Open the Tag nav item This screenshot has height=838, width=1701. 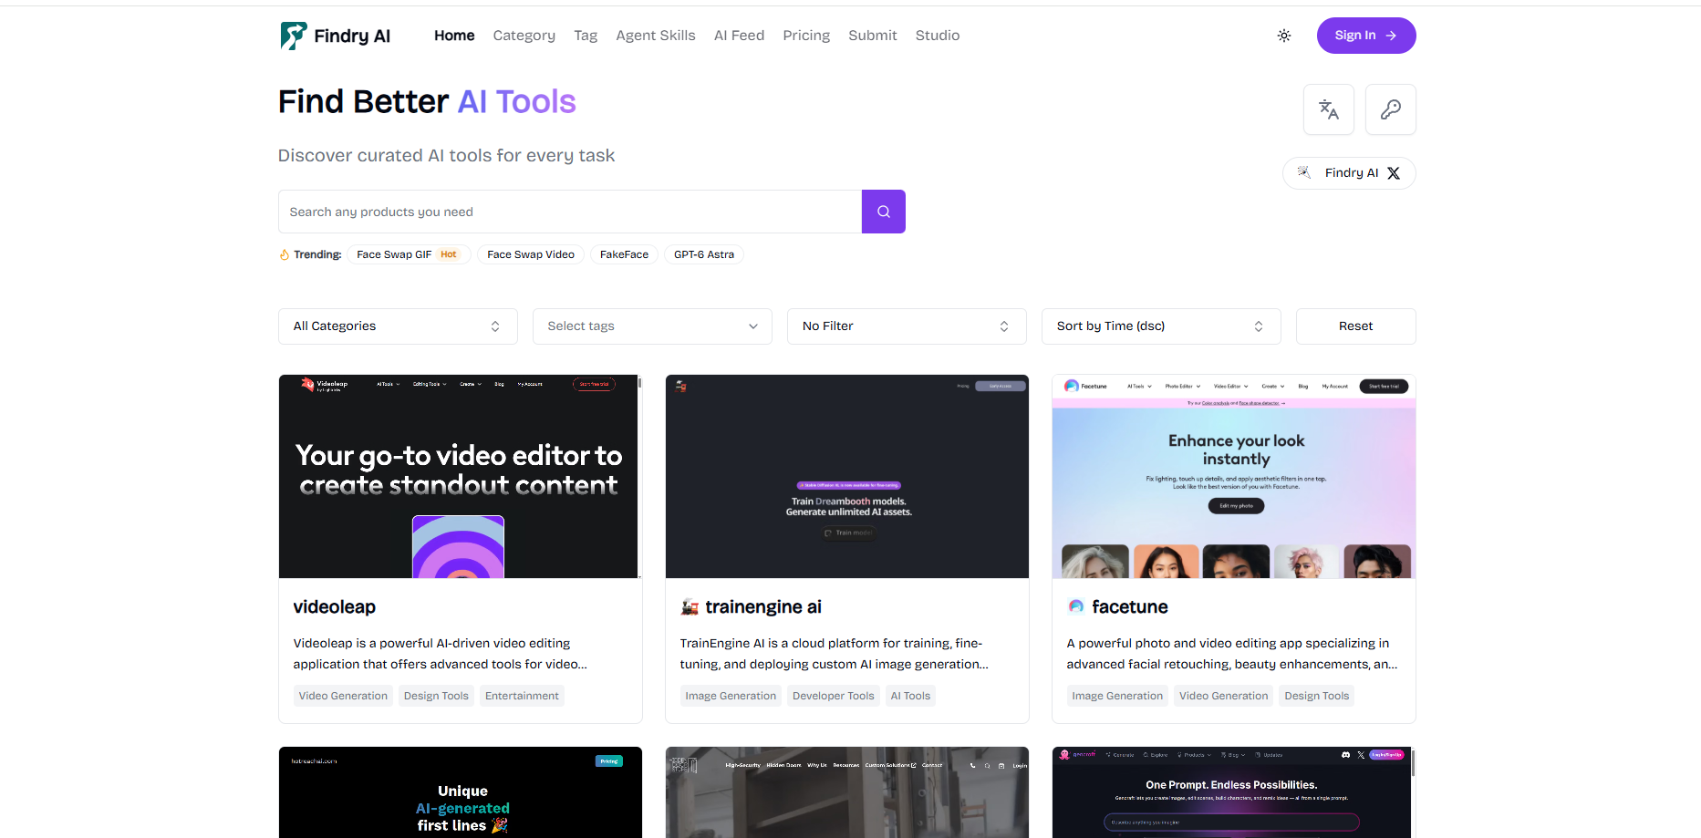pyautogui.click(x=586, y=36)
